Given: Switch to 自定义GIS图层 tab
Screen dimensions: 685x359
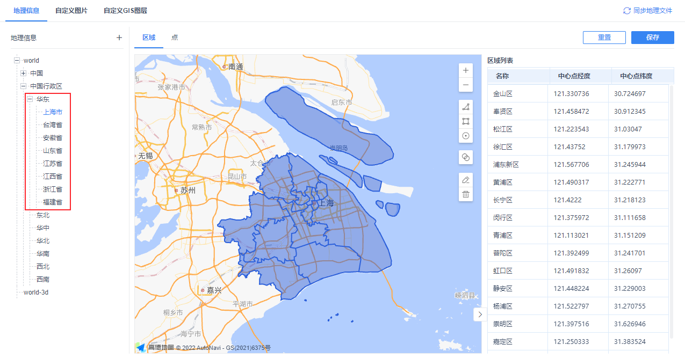Looking at the screenshot, I should (125, 11).
